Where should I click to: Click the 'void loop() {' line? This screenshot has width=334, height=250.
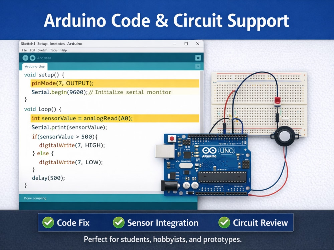pyautogui.click(x=43, y=109)
